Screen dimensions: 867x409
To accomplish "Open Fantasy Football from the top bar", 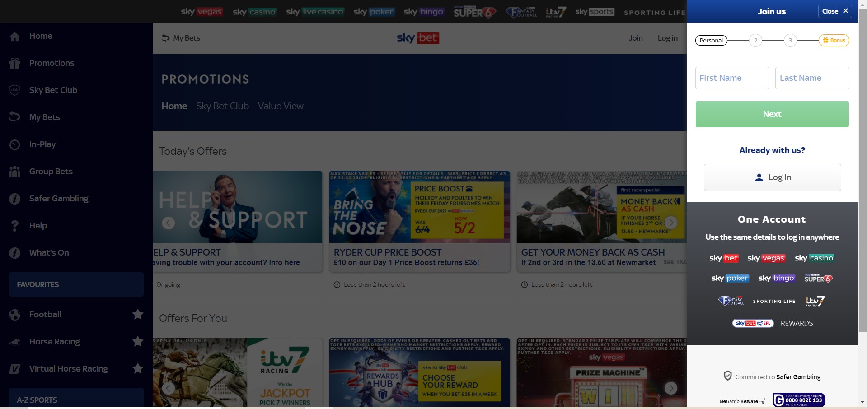I will pyautogui.click(x=521, y=12).
